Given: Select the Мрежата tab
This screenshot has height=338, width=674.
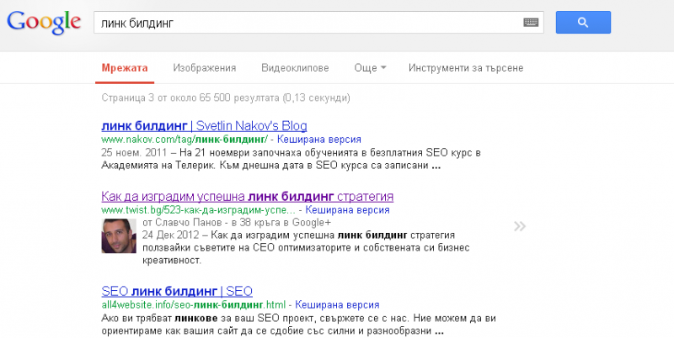Looking at the screenshot, I should [x=124, y=68].
